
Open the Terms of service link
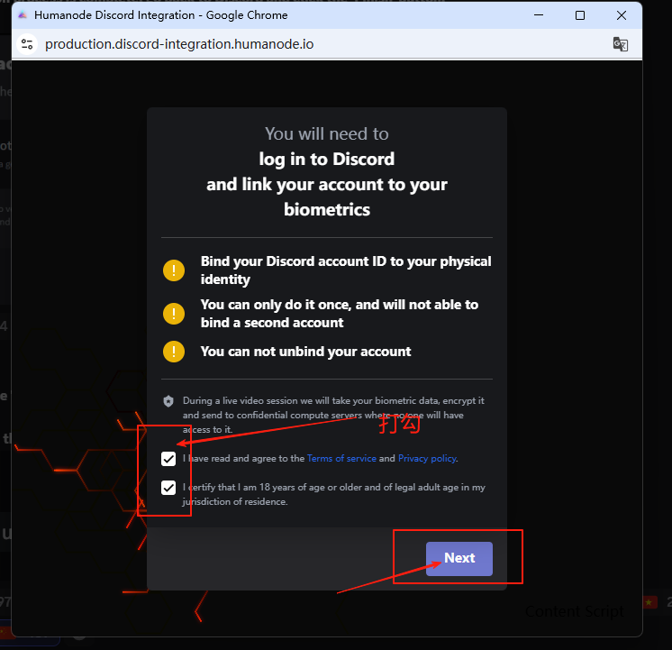[x=341, y=458]
